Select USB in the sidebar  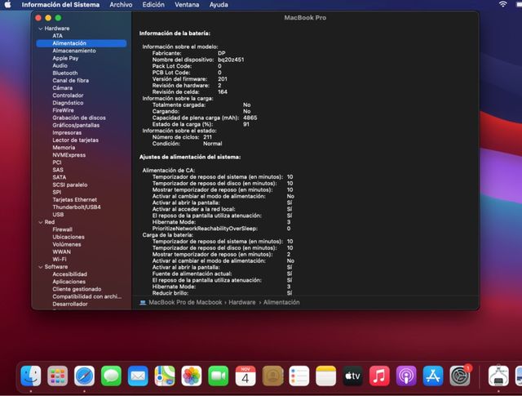tap(58, 215)
